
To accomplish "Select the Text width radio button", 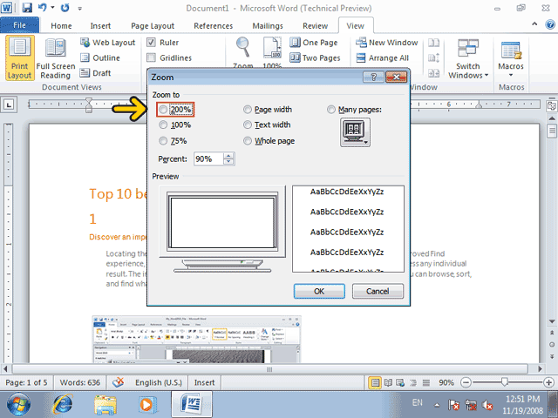I will (x=248, y=125).
